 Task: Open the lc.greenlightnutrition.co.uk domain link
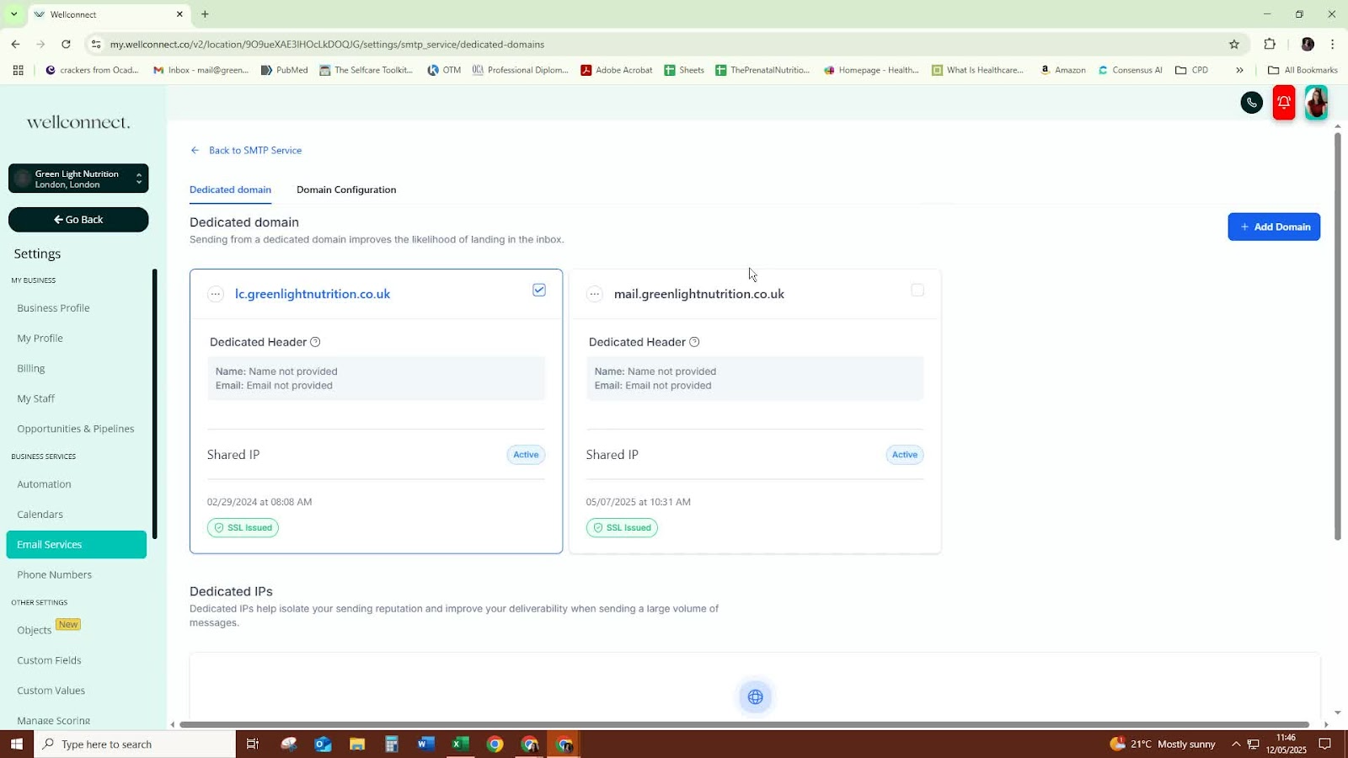(313, 294)
